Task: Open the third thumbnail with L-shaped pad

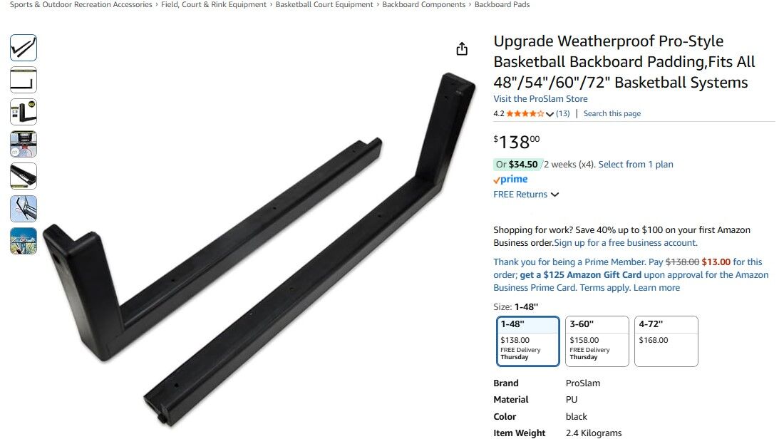Action: [x=24, y=112]
